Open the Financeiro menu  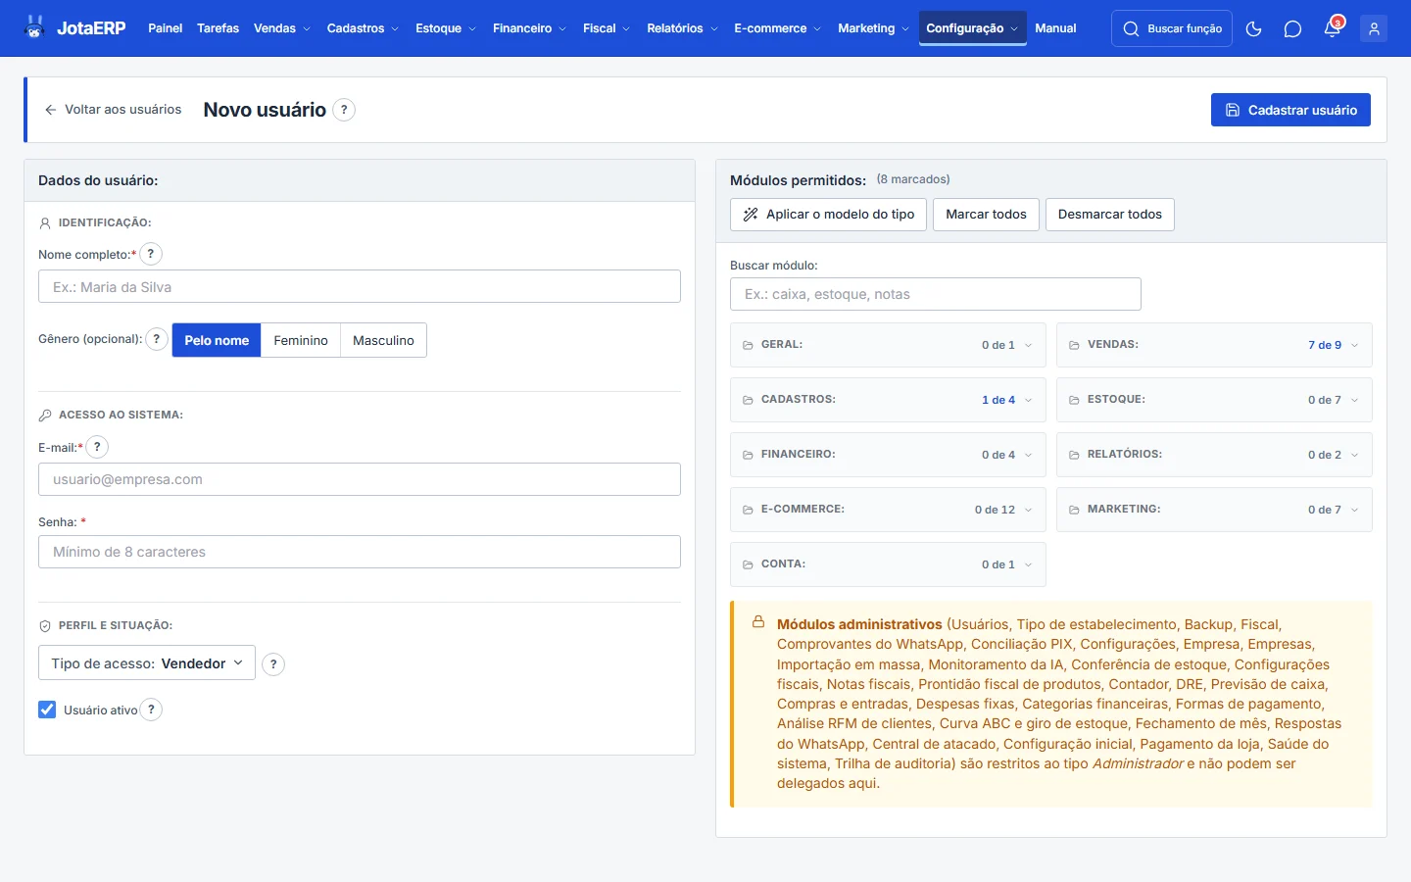(529, 28)
